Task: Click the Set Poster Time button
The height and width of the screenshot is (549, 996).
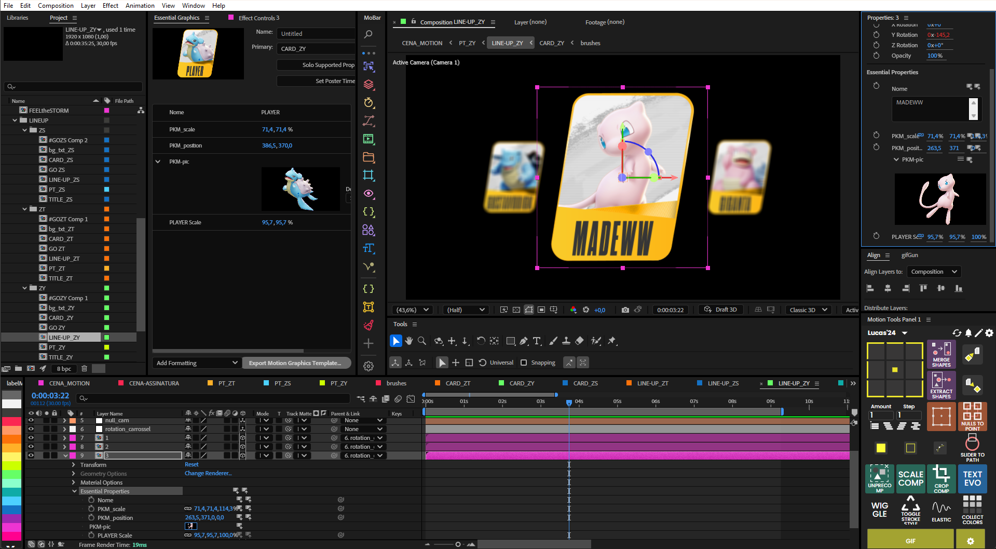Action: tap(317, 81)
